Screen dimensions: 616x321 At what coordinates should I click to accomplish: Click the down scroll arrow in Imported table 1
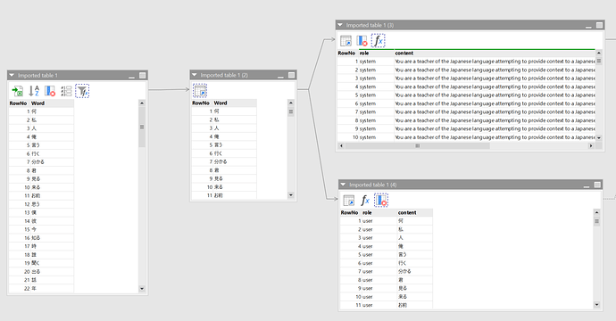click(x=142, y=288)
